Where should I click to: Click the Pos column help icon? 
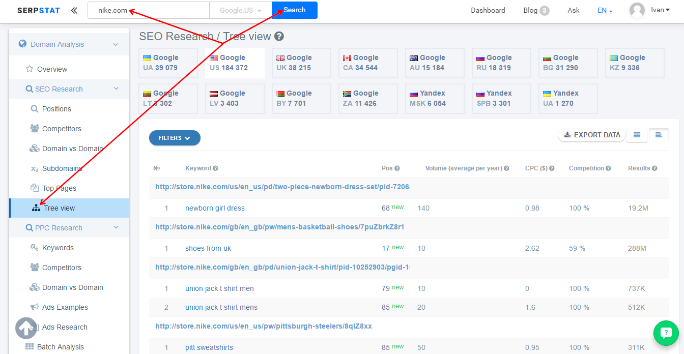(397, 168)
